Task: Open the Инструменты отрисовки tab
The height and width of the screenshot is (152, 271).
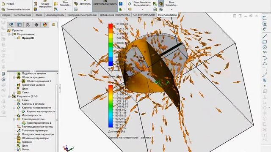Action: tap(82, 15)
